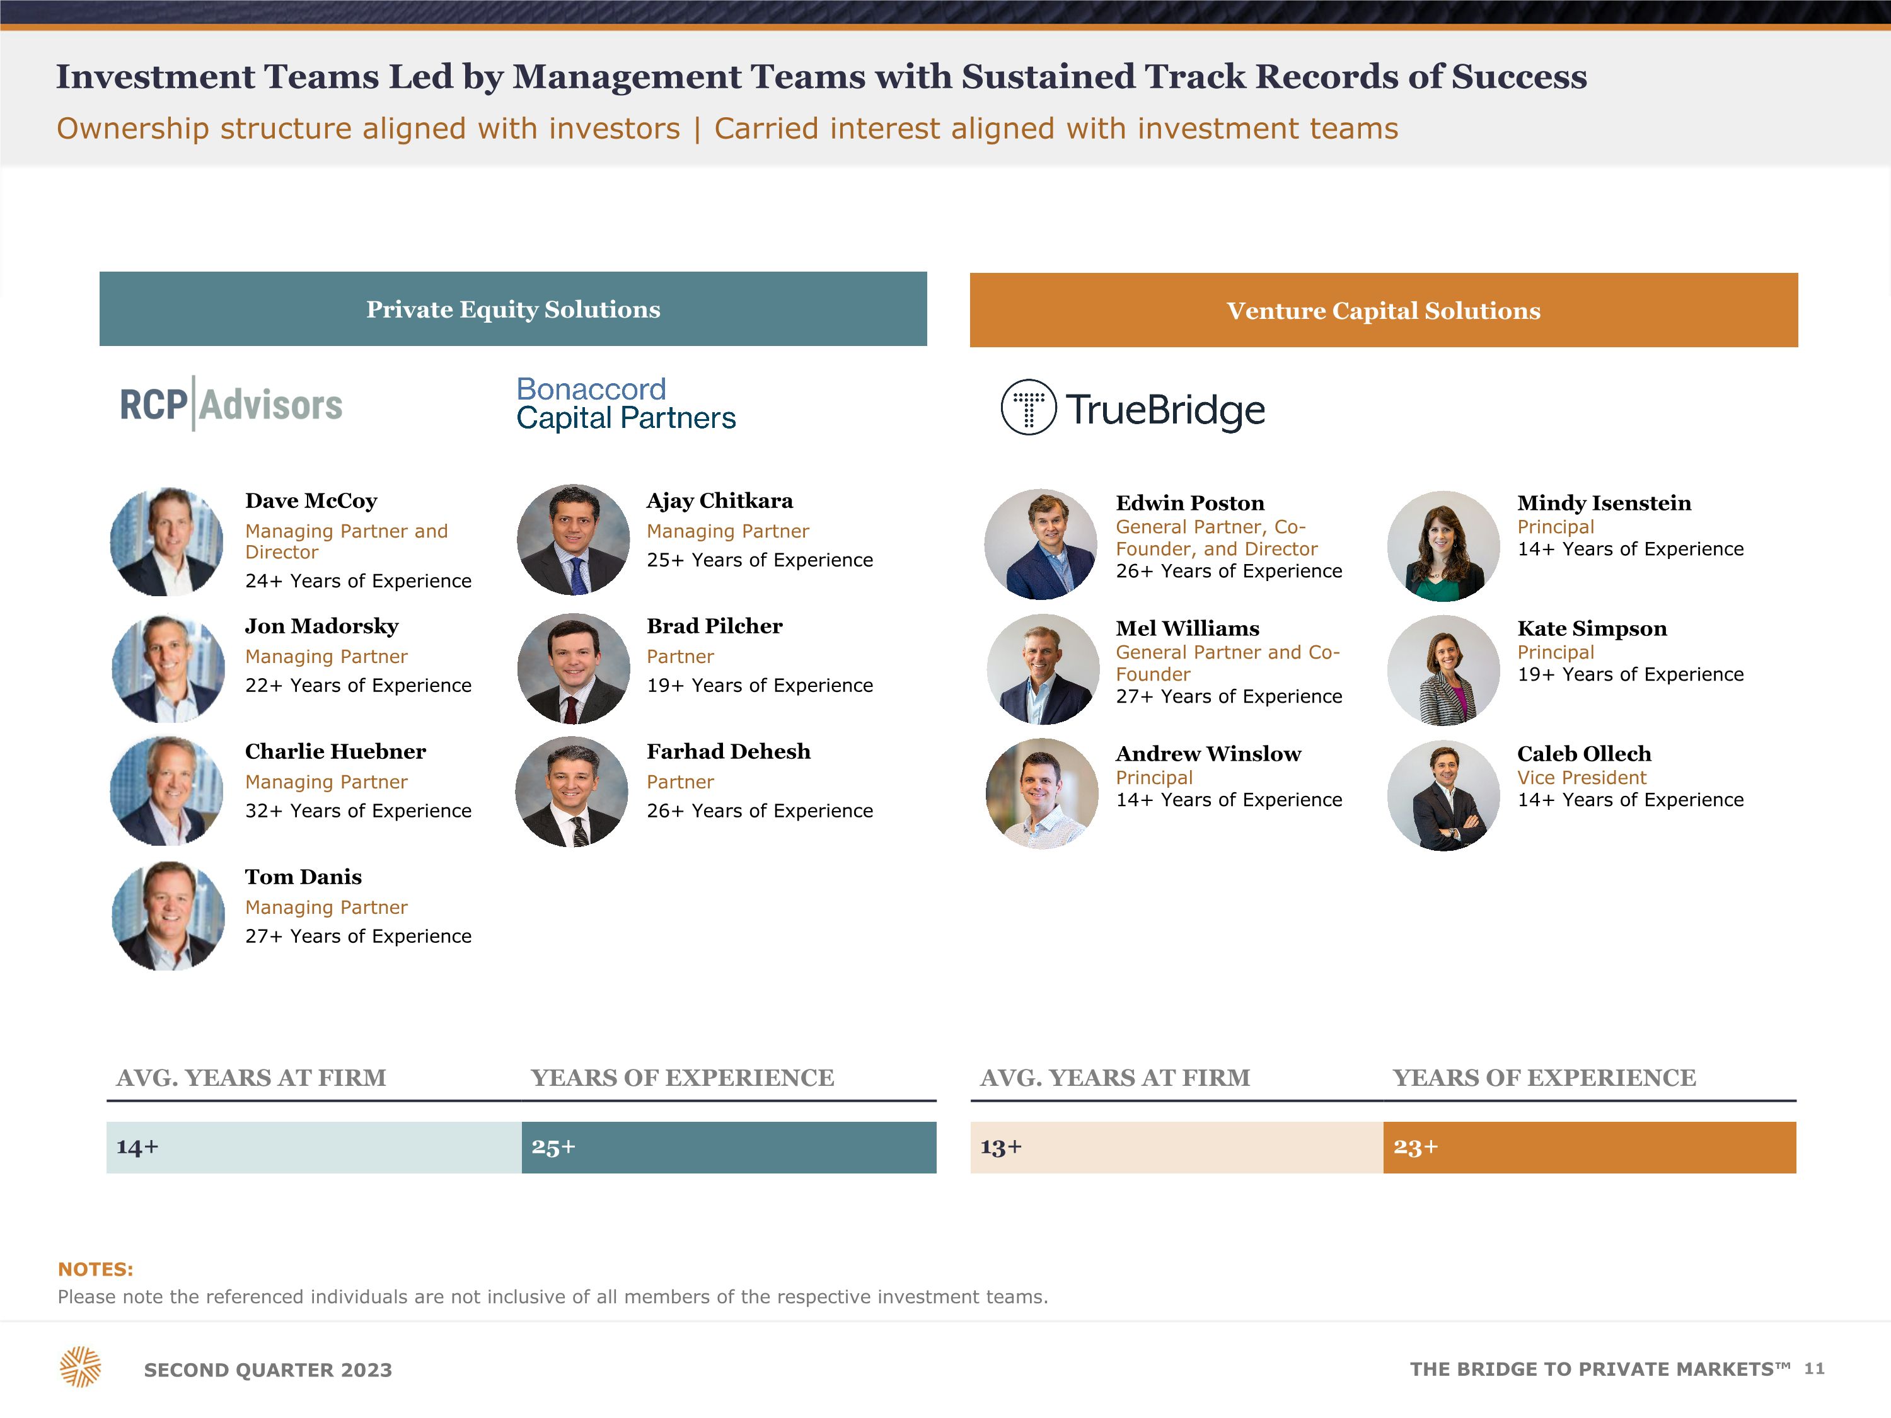The height and width of the screenshot is (1418, 1891).
Task: Click the beige 13+ years bar
Action: pyautogui.click(x=1176, y=1147)
